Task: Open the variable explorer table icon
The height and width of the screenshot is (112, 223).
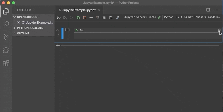Action: coord(104,18)
